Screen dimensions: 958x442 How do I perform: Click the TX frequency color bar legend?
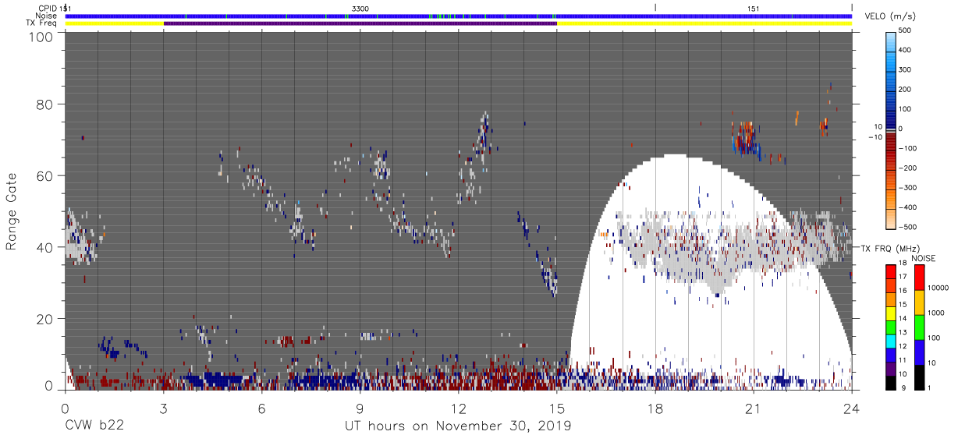(891, 327)
